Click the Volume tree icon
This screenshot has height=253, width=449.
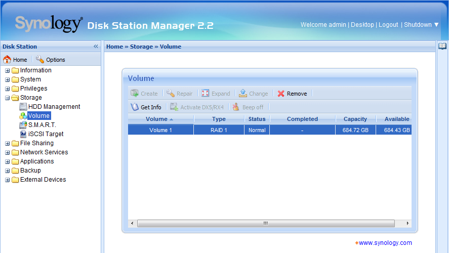coord(23,116)
